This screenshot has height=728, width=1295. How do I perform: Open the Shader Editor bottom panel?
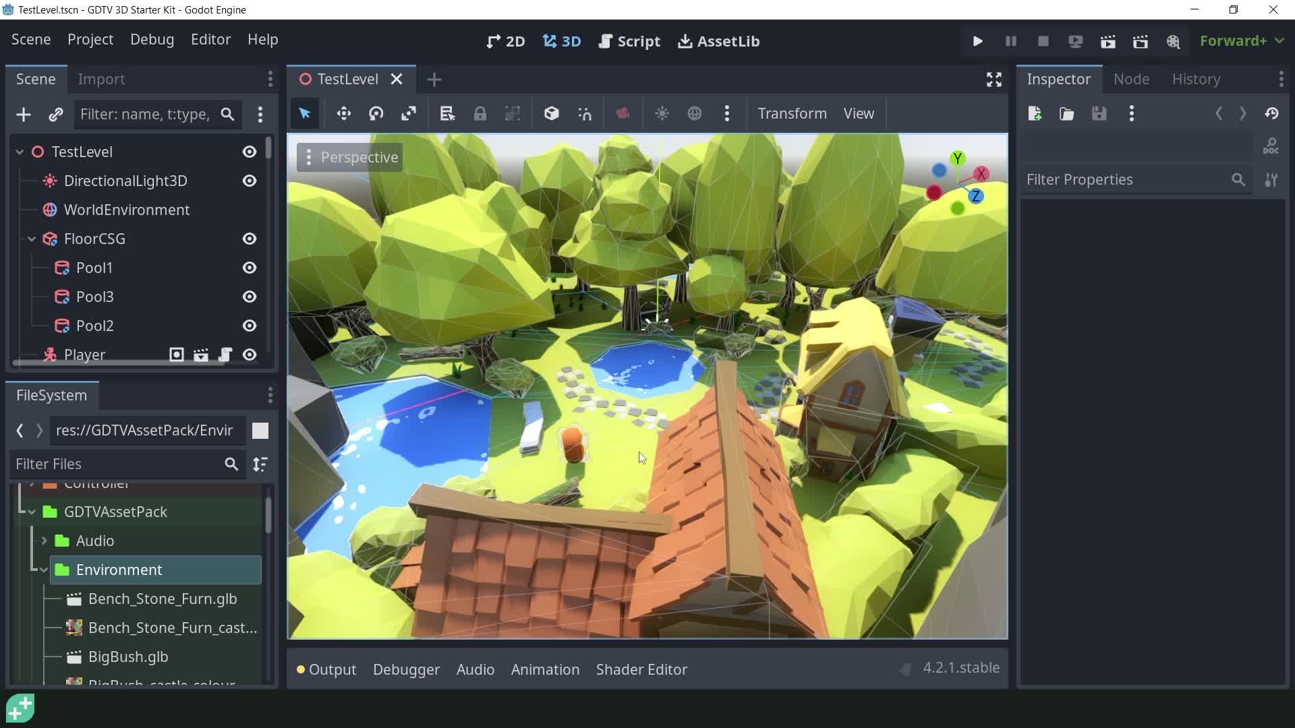641,669
